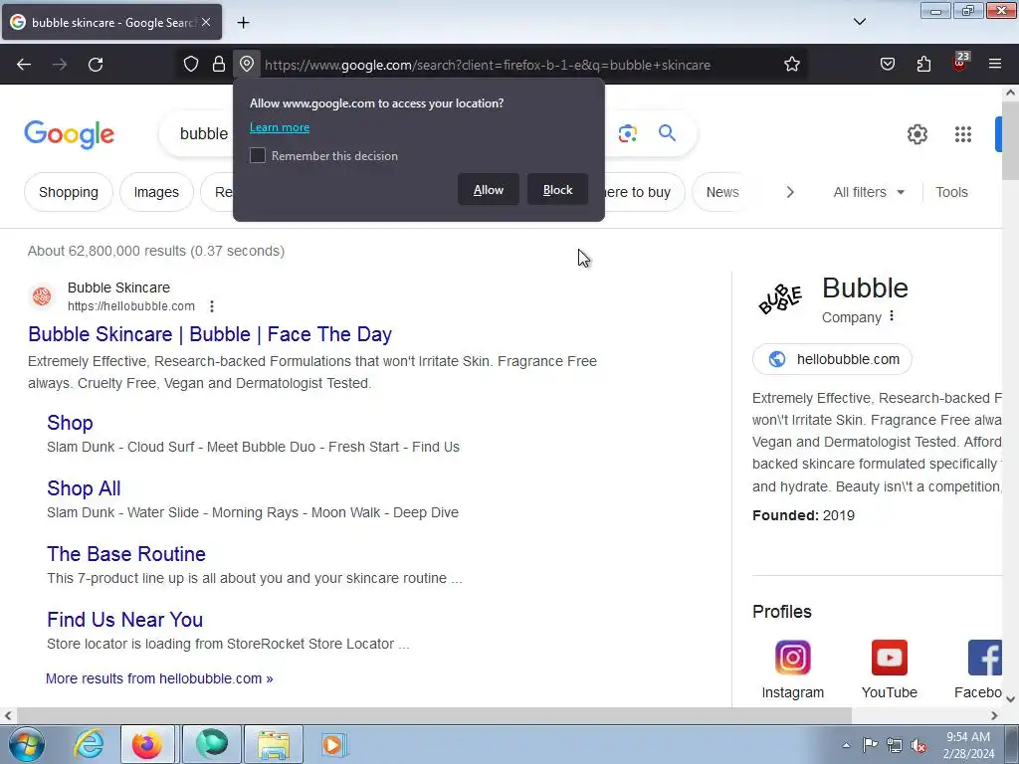Screen dimensions: 1019x764
Task: Open the Bubble Skincare | Bubble | Face The Day result
Action: click(x=210, y=334)
